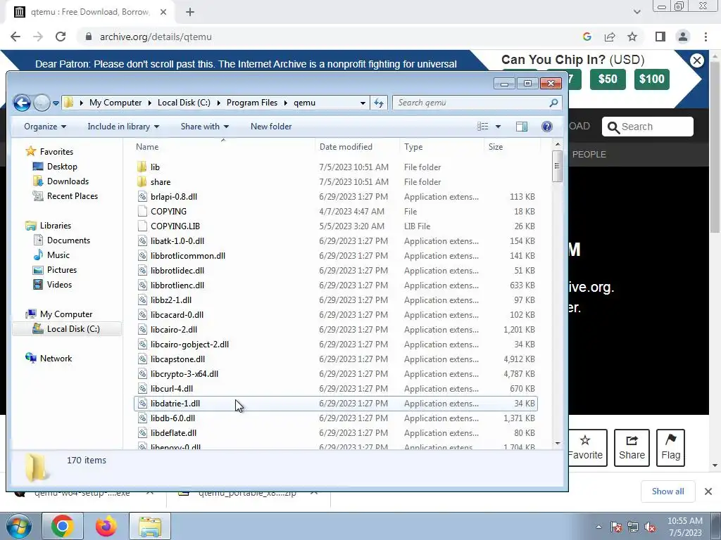Open the Share with menu
Viewport: 721px width, 540px height.
point(205,127)
